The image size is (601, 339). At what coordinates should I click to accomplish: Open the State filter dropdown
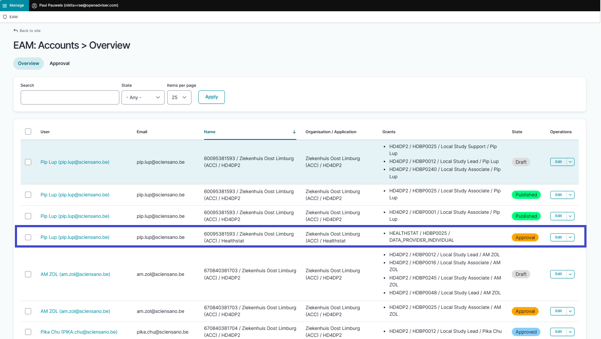(143, 97)
